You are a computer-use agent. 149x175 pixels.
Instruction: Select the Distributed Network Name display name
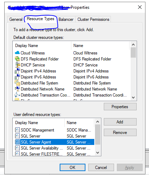43,89
